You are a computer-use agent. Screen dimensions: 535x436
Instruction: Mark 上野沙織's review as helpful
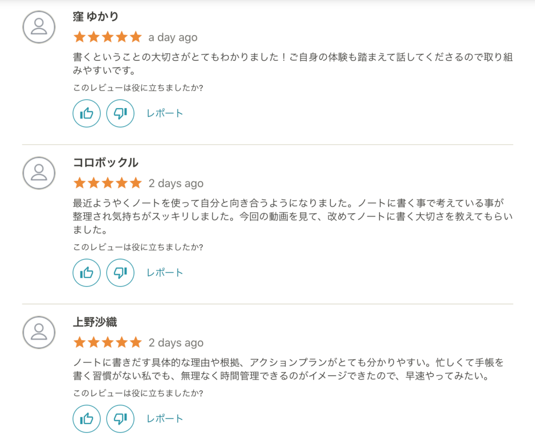tap(87, 419)
